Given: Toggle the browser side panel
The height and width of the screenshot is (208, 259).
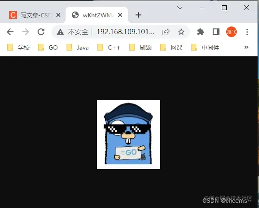Looking at the screenshot, I should point(216,32).
